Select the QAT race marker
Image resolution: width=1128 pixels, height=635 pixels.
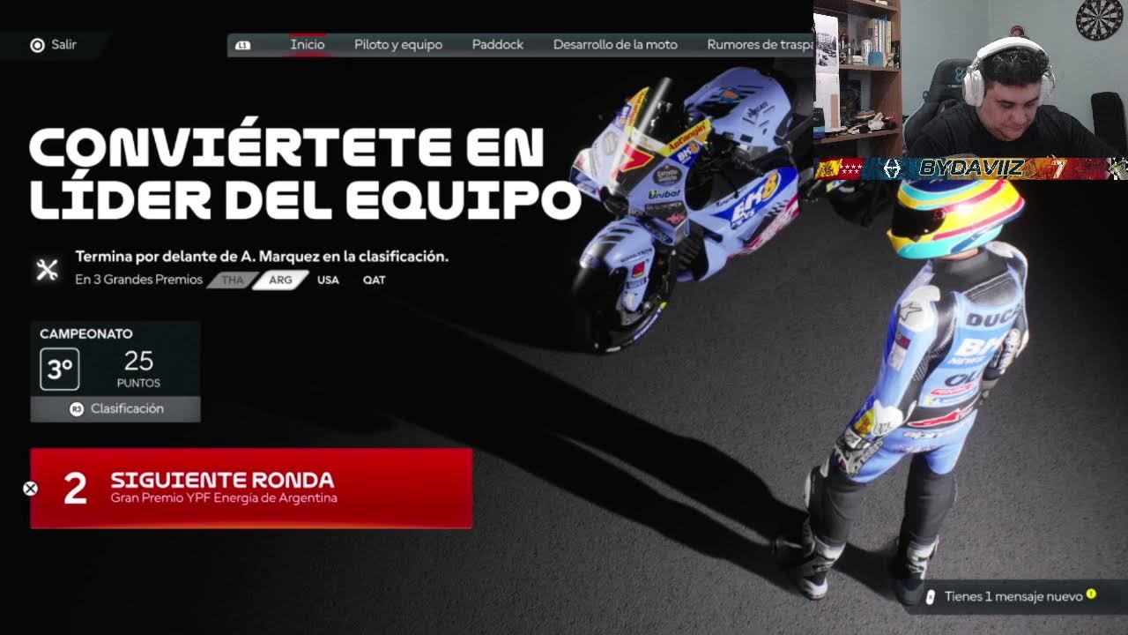click(x=374, y=280)
